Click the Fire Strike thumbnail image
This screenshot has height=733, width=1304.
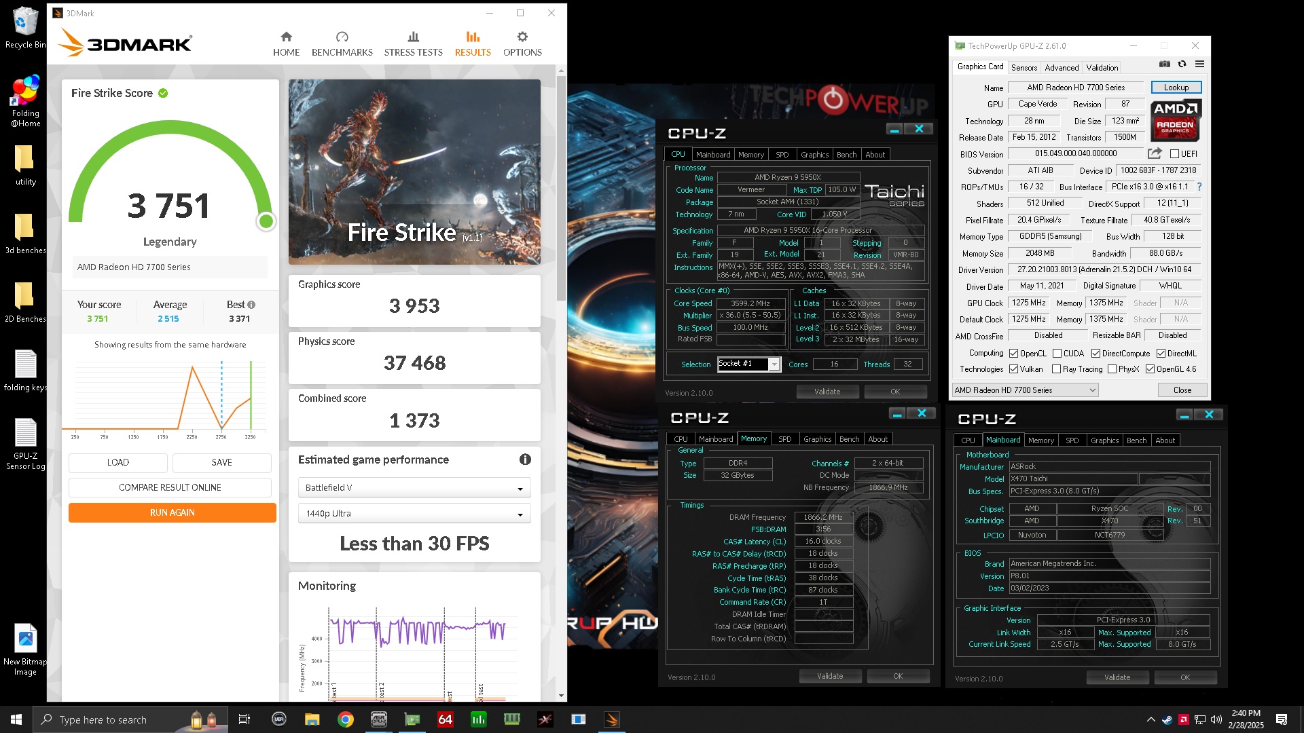coord(414,172)
